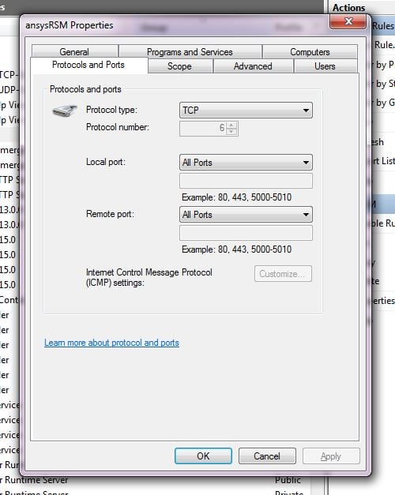
Task: Click the Protocols and Ports tab
Action: (x=88, y=65)
